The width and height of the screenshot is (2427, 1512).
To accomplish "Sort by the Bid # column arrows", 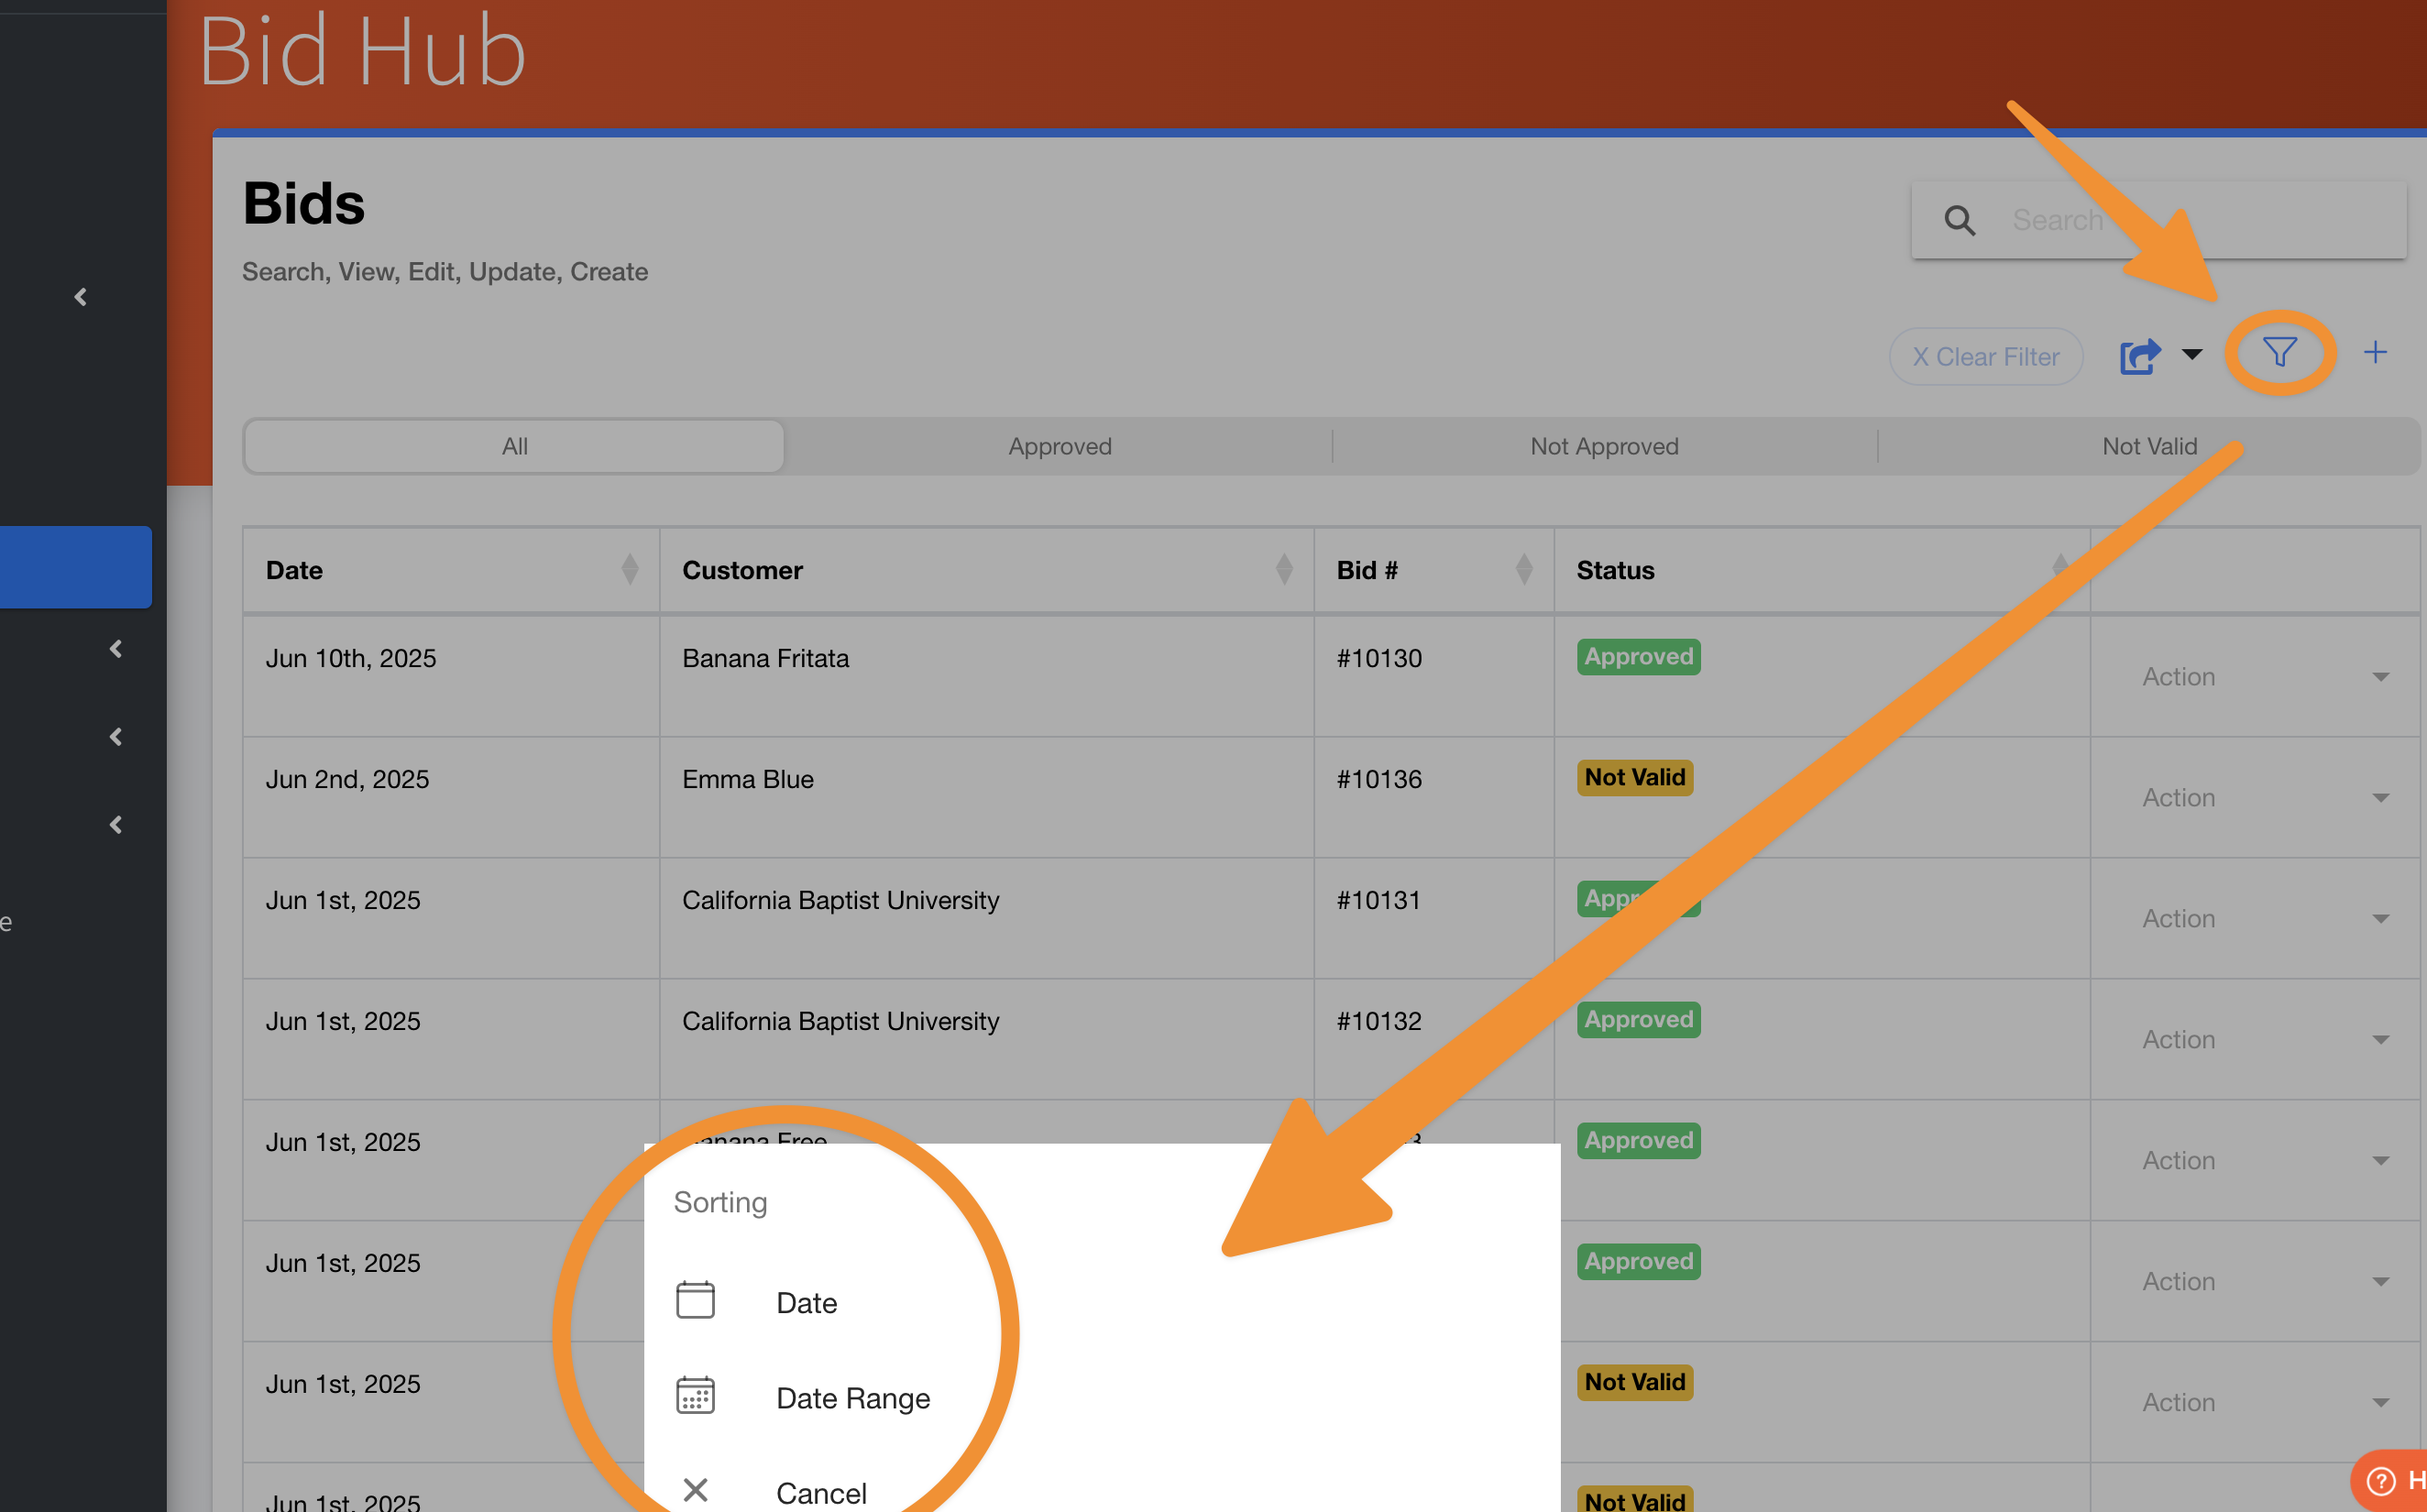I will click(x=1523, y=569).
